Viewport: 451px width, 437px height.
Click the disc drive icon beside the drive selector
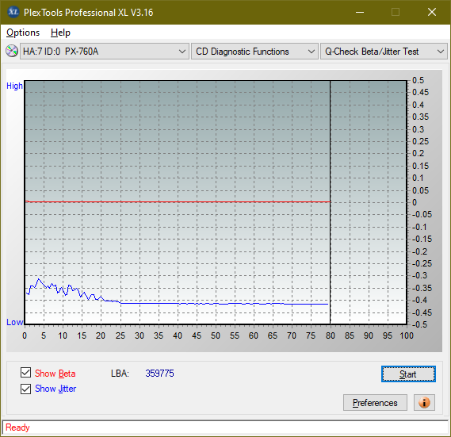tap(12, 52)
